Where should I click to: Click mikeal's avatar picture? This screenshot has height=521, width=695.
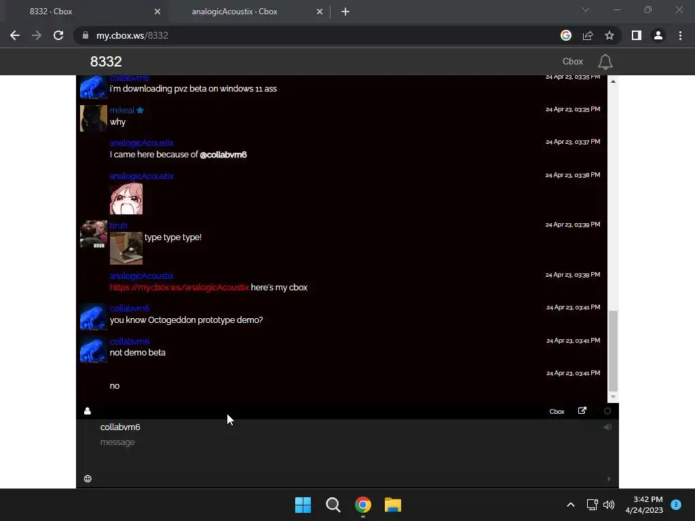pyautogui.click(x=94, y=118)
